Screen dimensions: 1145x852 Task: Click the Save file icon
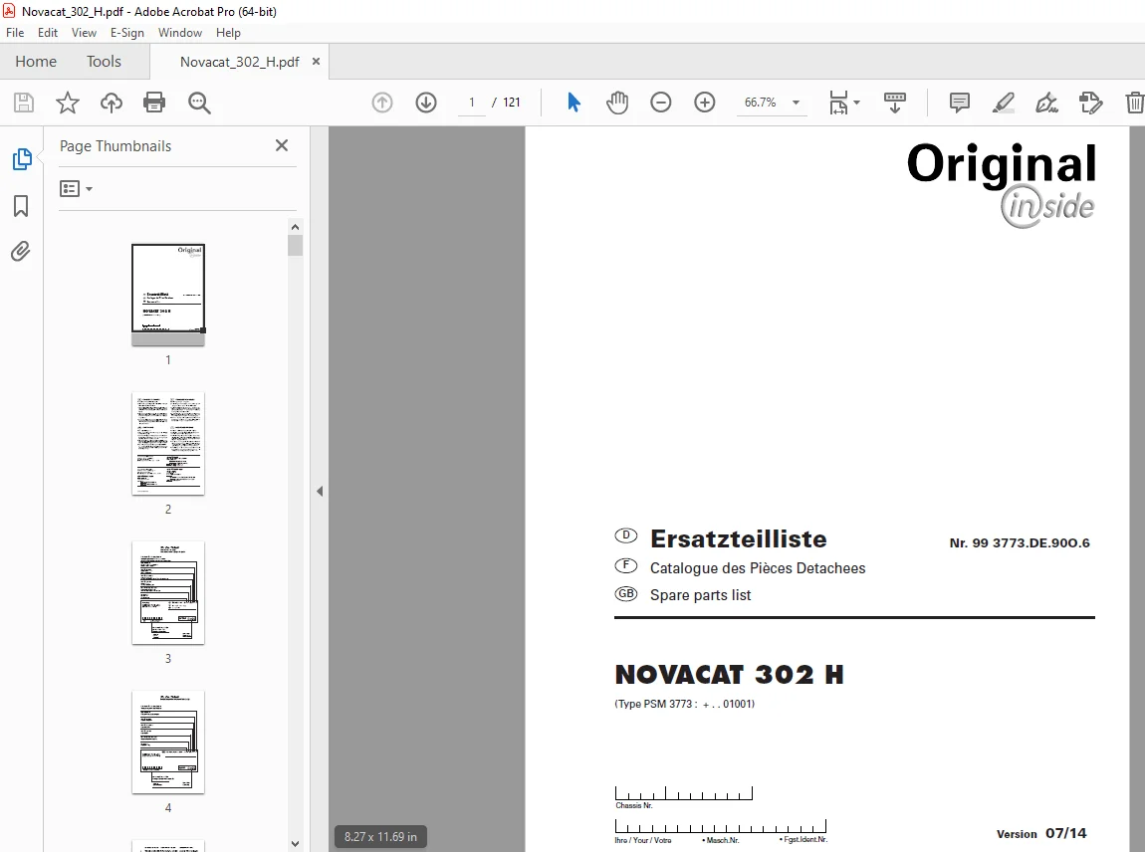tap(24, 103)
